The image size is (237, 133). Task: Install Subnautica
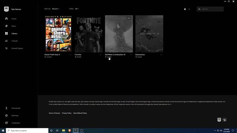click(x=138, y=57)
